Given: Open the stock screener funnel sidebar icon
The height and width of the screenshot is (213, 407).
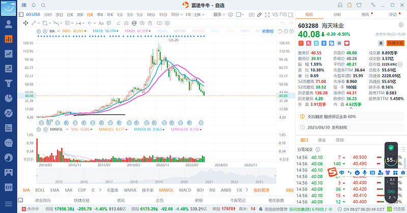Looking at the screenshot, I should click(x=9, y=83).
